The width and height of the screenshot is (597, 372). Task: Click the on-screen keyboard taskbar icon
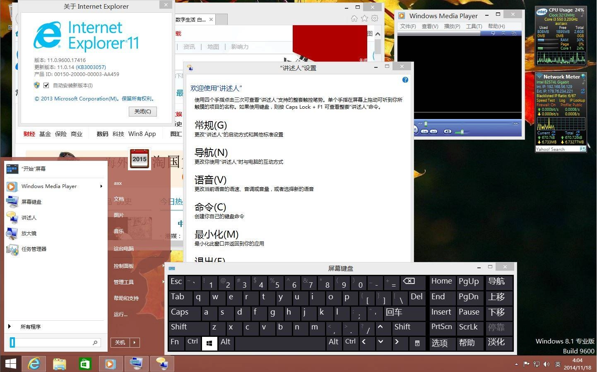tap(136, 363)
